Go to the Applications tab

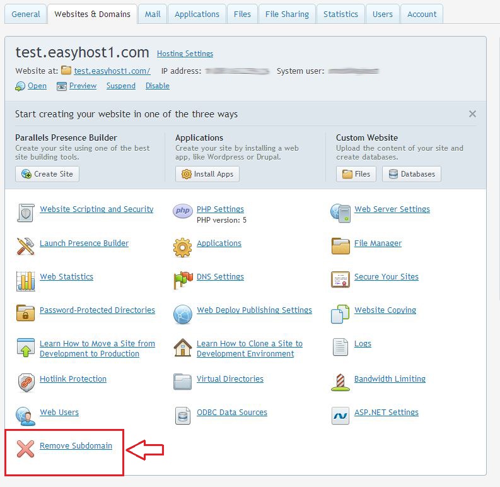tap(197, 14)
